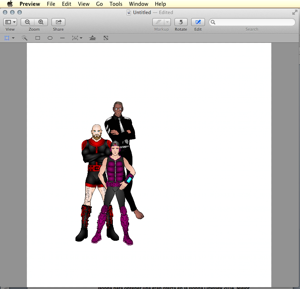Toggle the Edit toolbar button
Screen dimensions: 300x289
[x=198, y=22]
